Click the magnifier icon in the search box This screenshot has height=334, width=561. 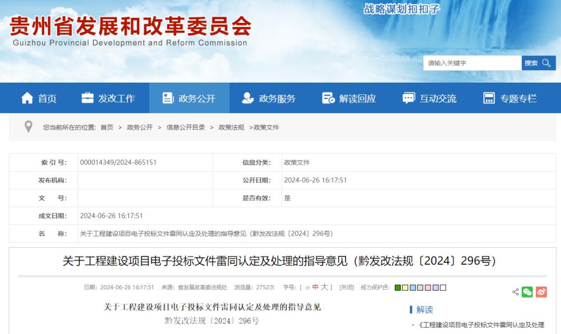[x=545, y=62]
